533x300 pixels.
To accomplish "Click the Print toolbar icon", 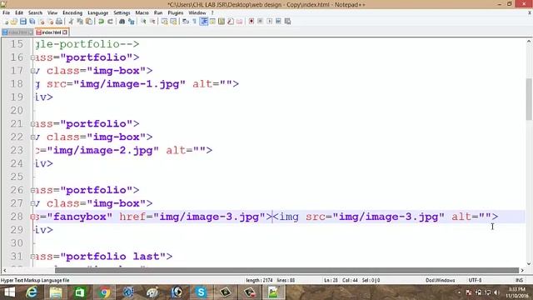I will point(59,22).
